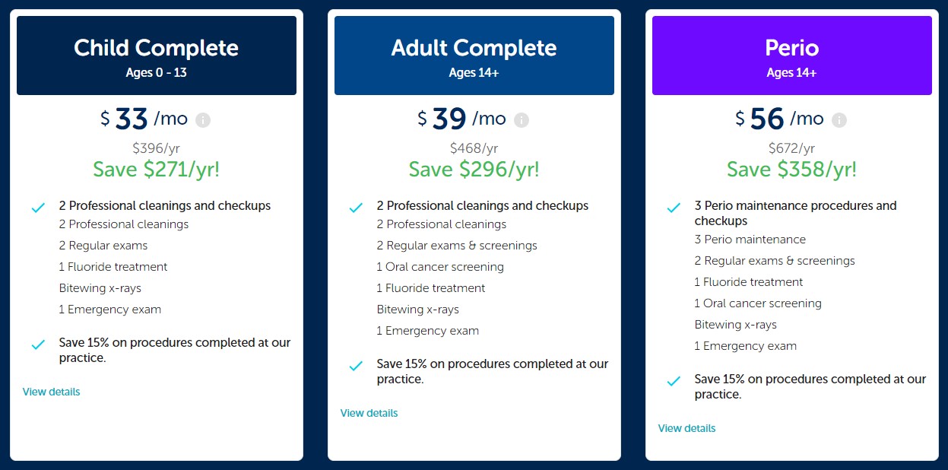
Task: Open View details for Perio plan
Action: click(686, 428)
